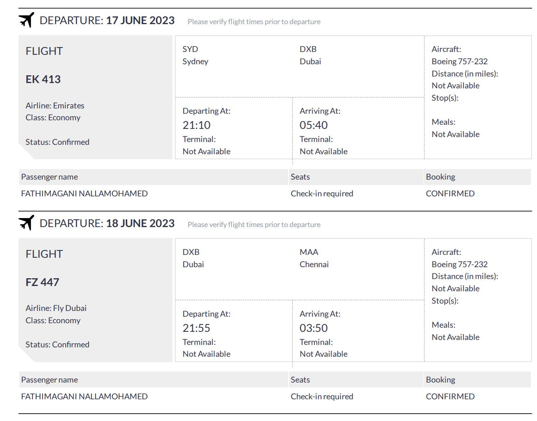Click the 21:10 departure time
Screen dimensions: 537x421
[x=196, y=125]
